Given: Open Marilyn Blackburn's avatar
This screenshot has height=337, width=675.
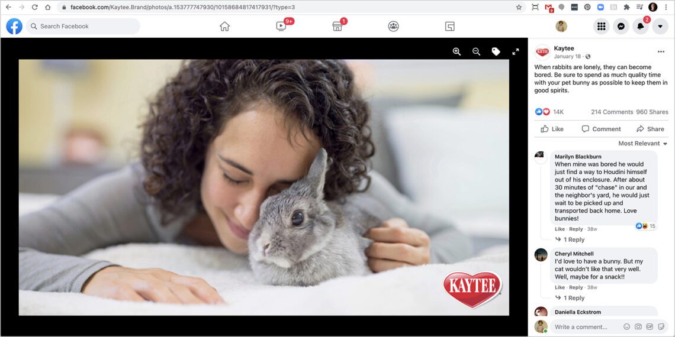Looking at the screenshot, I should point(541,157).
